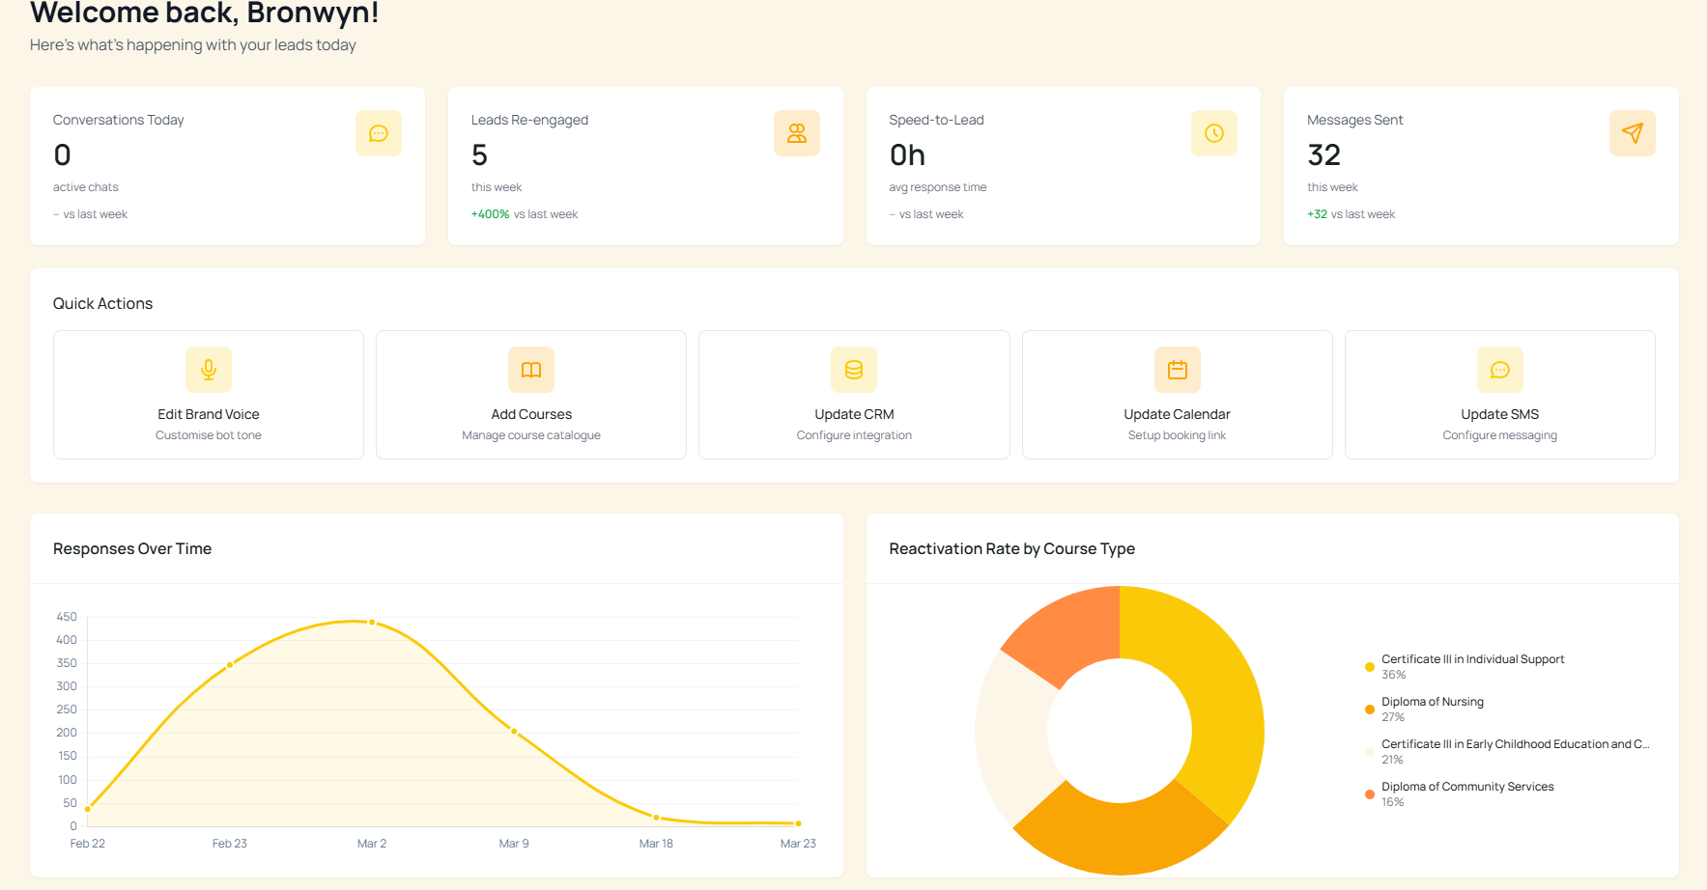The image size is (1707, 890).
Task: Open the Edit Brand Voice quick action
Action: [209, 395]
